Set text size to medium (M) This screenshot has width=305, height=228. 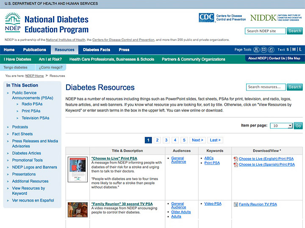coord(294,49)
